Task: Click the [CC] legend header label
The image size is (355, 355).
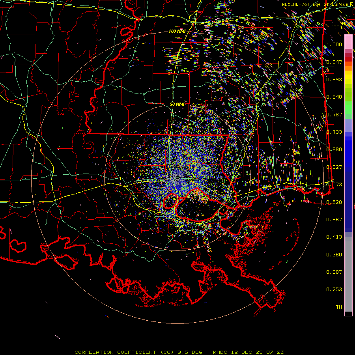Action: pos(336,27)
